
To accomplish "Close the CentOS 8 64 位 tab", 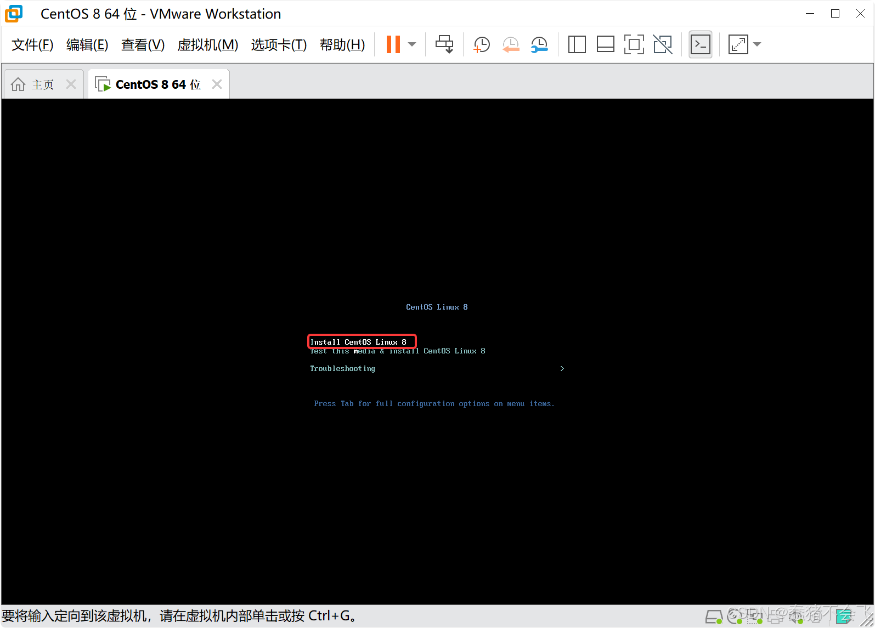I will tap(217, 84).
